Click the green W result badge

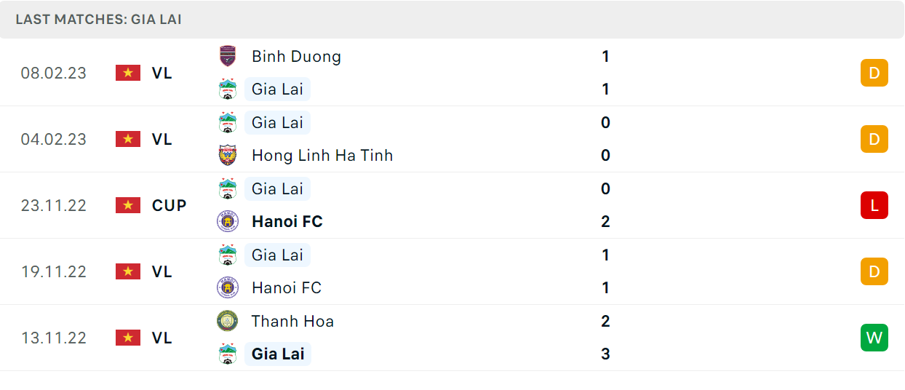874,338
